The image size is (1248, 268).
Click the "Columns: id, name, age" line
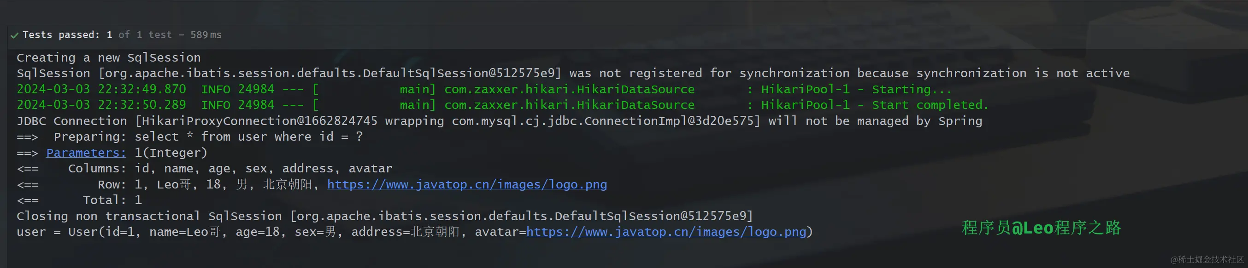pos(205,169)
